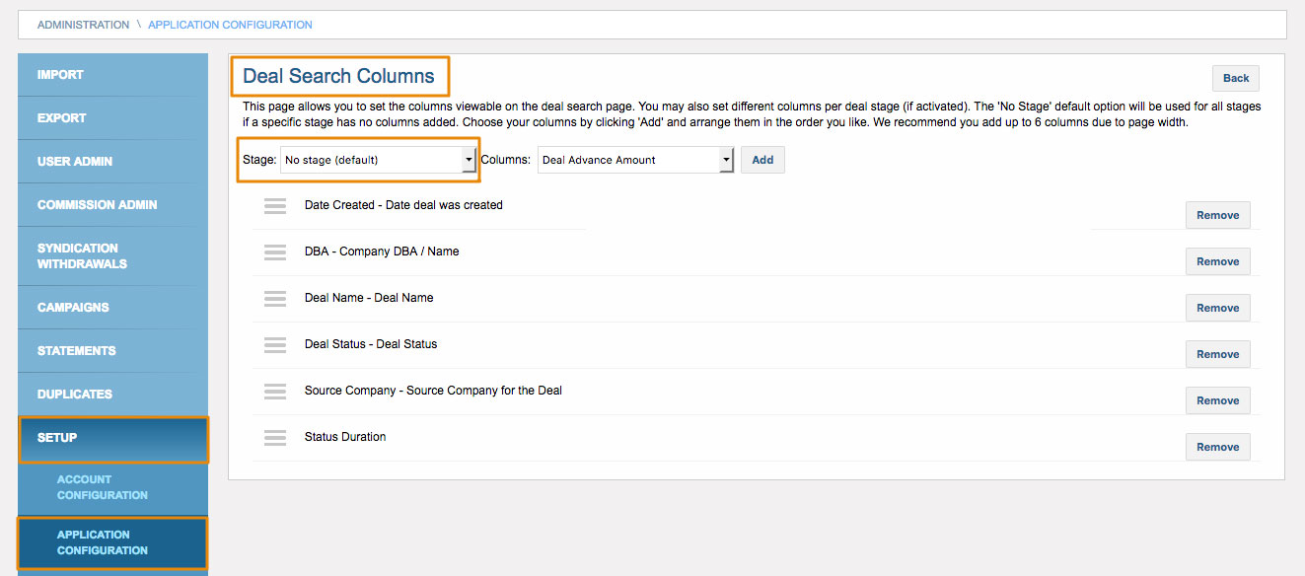
Task: Remove the Source Company column
Action: (1218, 400)
